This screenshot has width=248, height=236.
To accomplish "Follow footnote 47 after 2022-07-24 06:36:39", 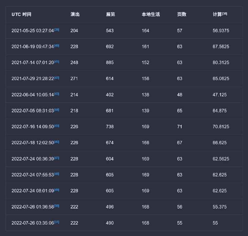I will coord(56,158).
